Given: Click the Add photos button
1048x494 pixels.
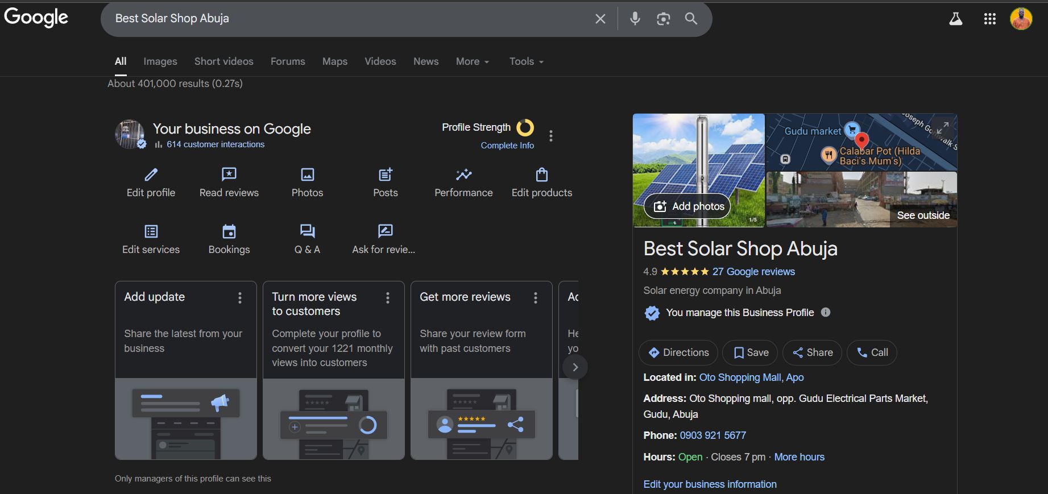Looking at the screenshot, I should coord(687,206).
